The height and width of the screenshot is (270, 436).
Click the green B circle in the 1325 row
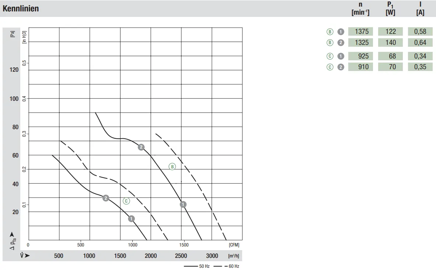click(330, 42)
